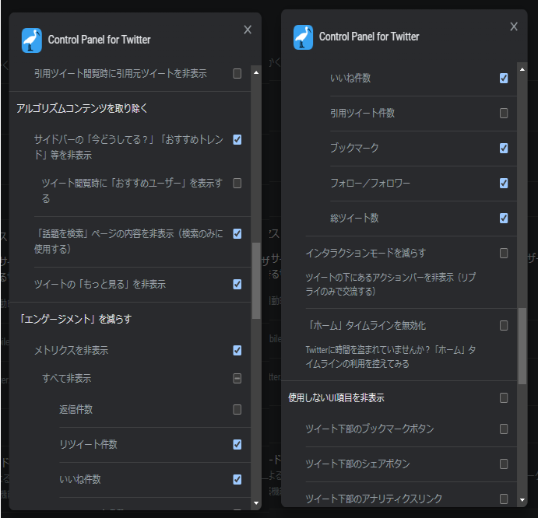Uncheck ツイートの「もっと見る」を非表示 checkbox
The height and width of the screenshot is (518, 538).
pyautogui.click(x=237, y=284)
